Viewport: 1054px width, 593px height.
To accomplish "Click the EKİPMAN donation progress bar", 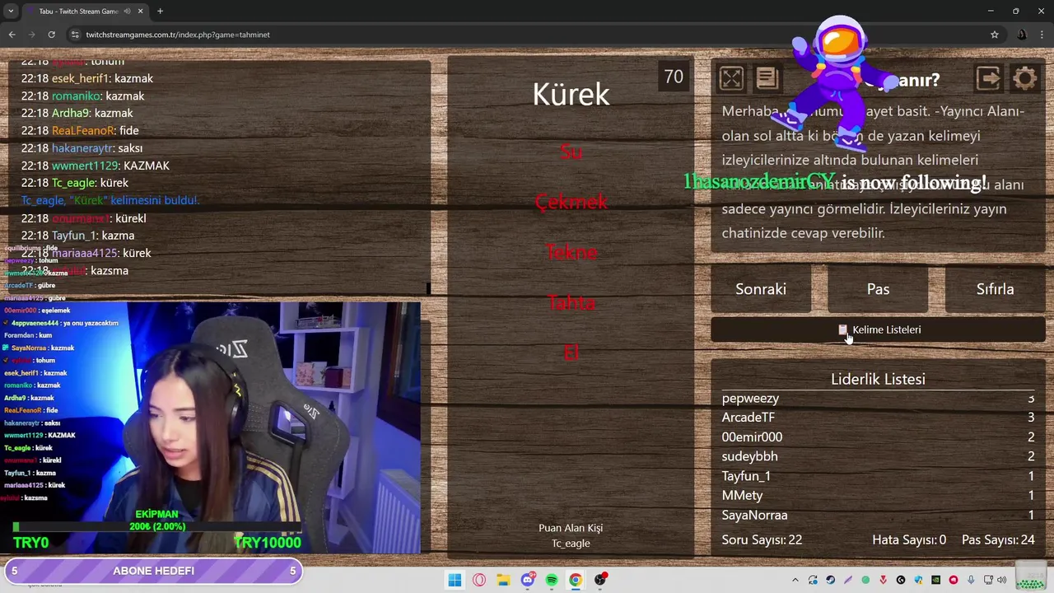I will 156,526.
